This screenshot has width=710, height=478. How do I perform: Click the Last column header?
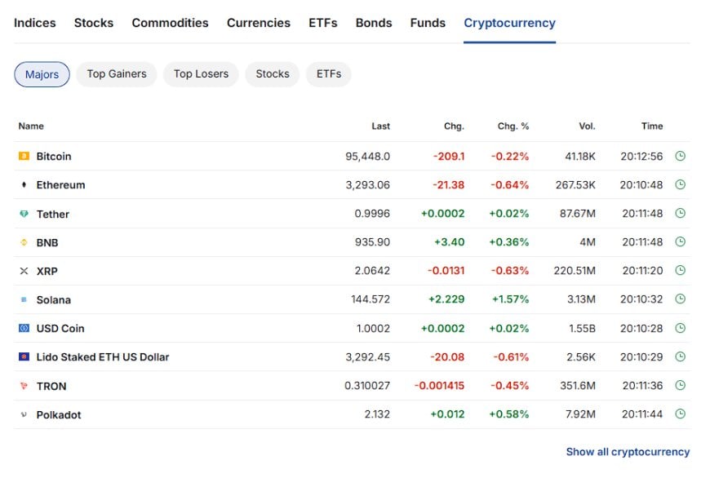(381, 126)
